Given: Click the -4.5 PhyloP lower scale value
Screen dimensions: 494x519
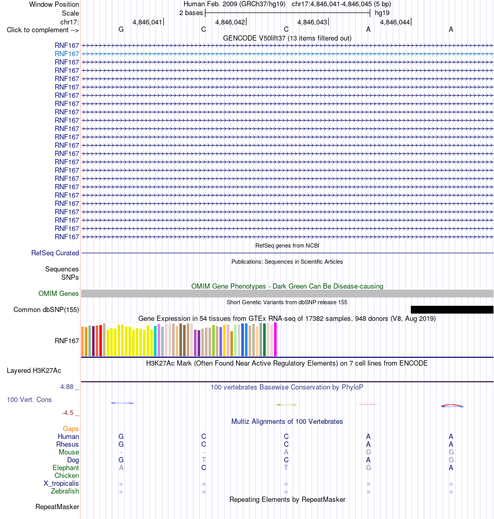Looking at the screenshot, I should coord(68,413).
